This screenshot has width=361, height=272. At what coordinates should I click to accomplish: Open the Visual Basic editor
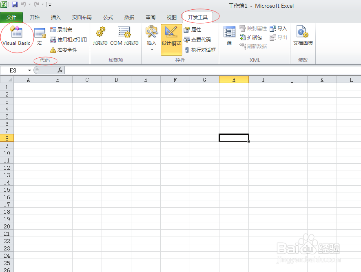point(16,35)
